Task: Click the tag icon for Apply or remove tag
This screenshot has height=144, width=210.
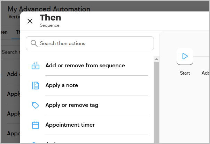Action: pyautogui.click(x=36, y=105)
